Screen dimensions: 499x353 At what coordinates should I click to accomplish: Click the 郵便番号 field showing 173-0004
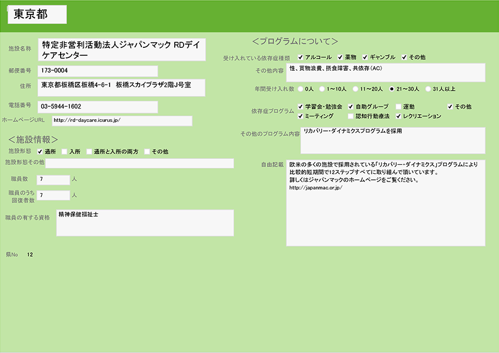coord(98,71)
